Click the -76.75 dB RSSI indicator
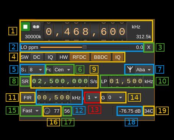The height and width of the screenshot is (140, 174). 130,111
